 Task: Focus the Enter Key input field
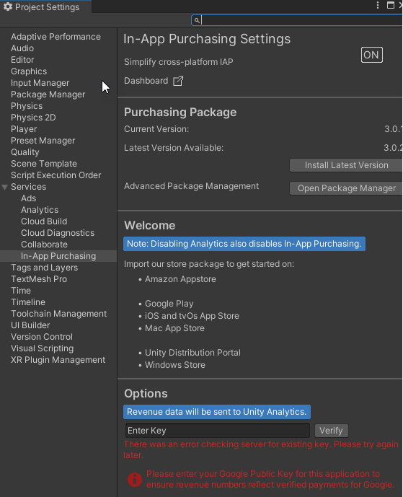click(217, 431)
